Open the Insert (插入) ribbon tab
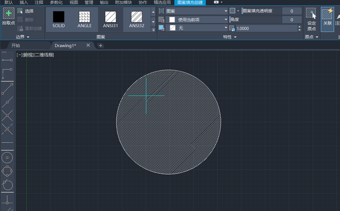The image size is (340, 211). tap(24, 2)
